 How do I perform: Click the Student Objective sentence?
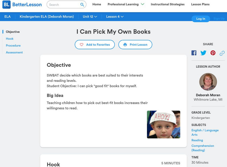click(x=92, y=86)
